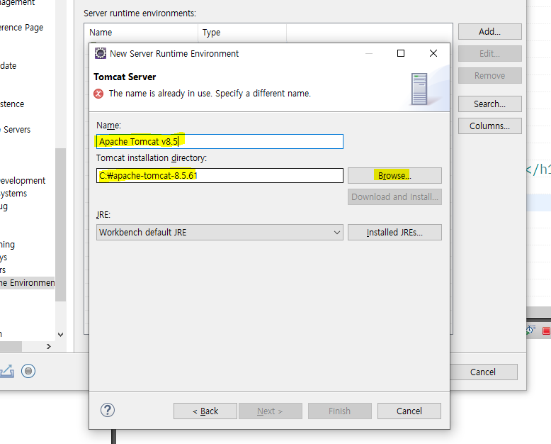Click the server illustration in wizard banner
The image size is (551, 444).
tap(419, 89)
